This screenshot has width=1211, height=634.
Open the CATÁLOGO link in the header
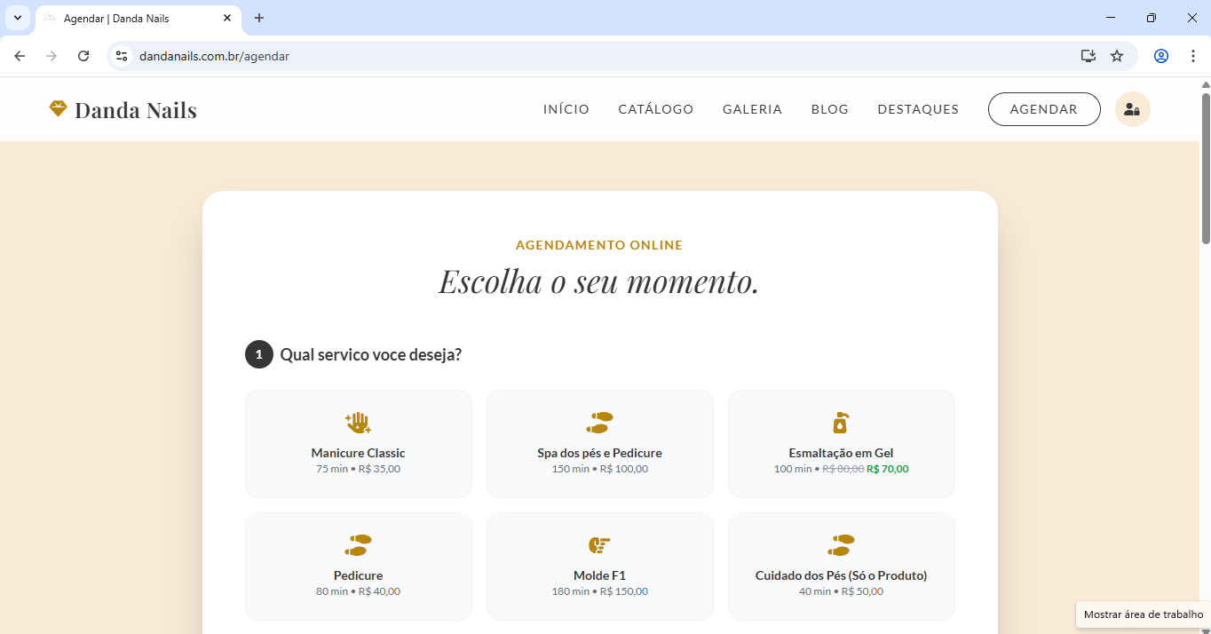[x=655, y=109]
